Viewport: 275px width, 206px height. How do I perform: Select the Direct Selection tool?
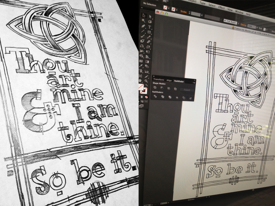[150, 17]
